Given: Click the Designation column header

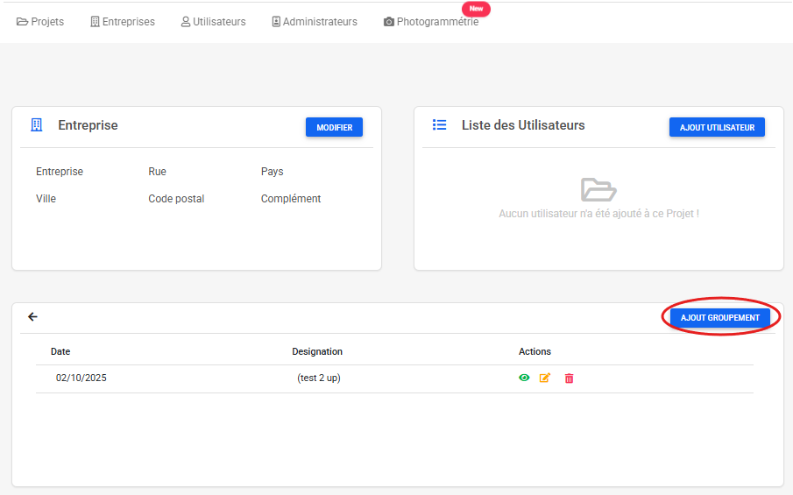Looking at the screenshot, I should [317, 351].
